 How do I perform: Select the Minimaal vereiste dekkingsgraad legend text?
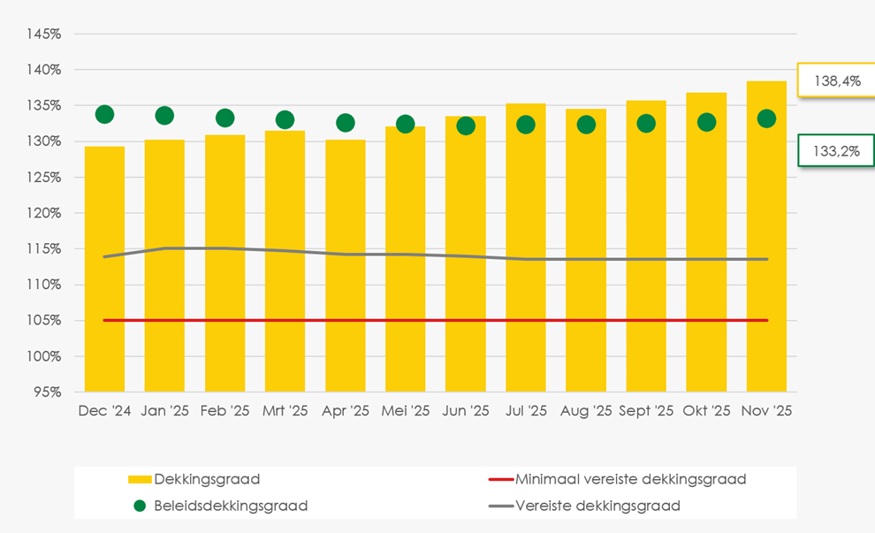[630, 480]
